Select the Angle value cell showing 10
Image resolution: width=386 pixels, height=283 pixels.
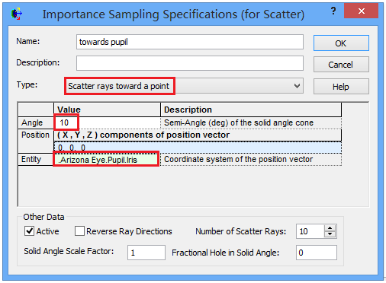(x=107, y=122)
